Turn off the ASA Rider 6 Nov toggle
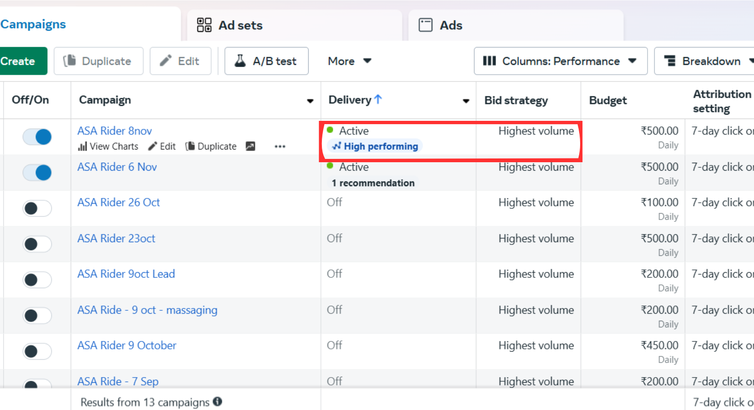Screen dimensions: 754x410 click(x=37, y=173)
